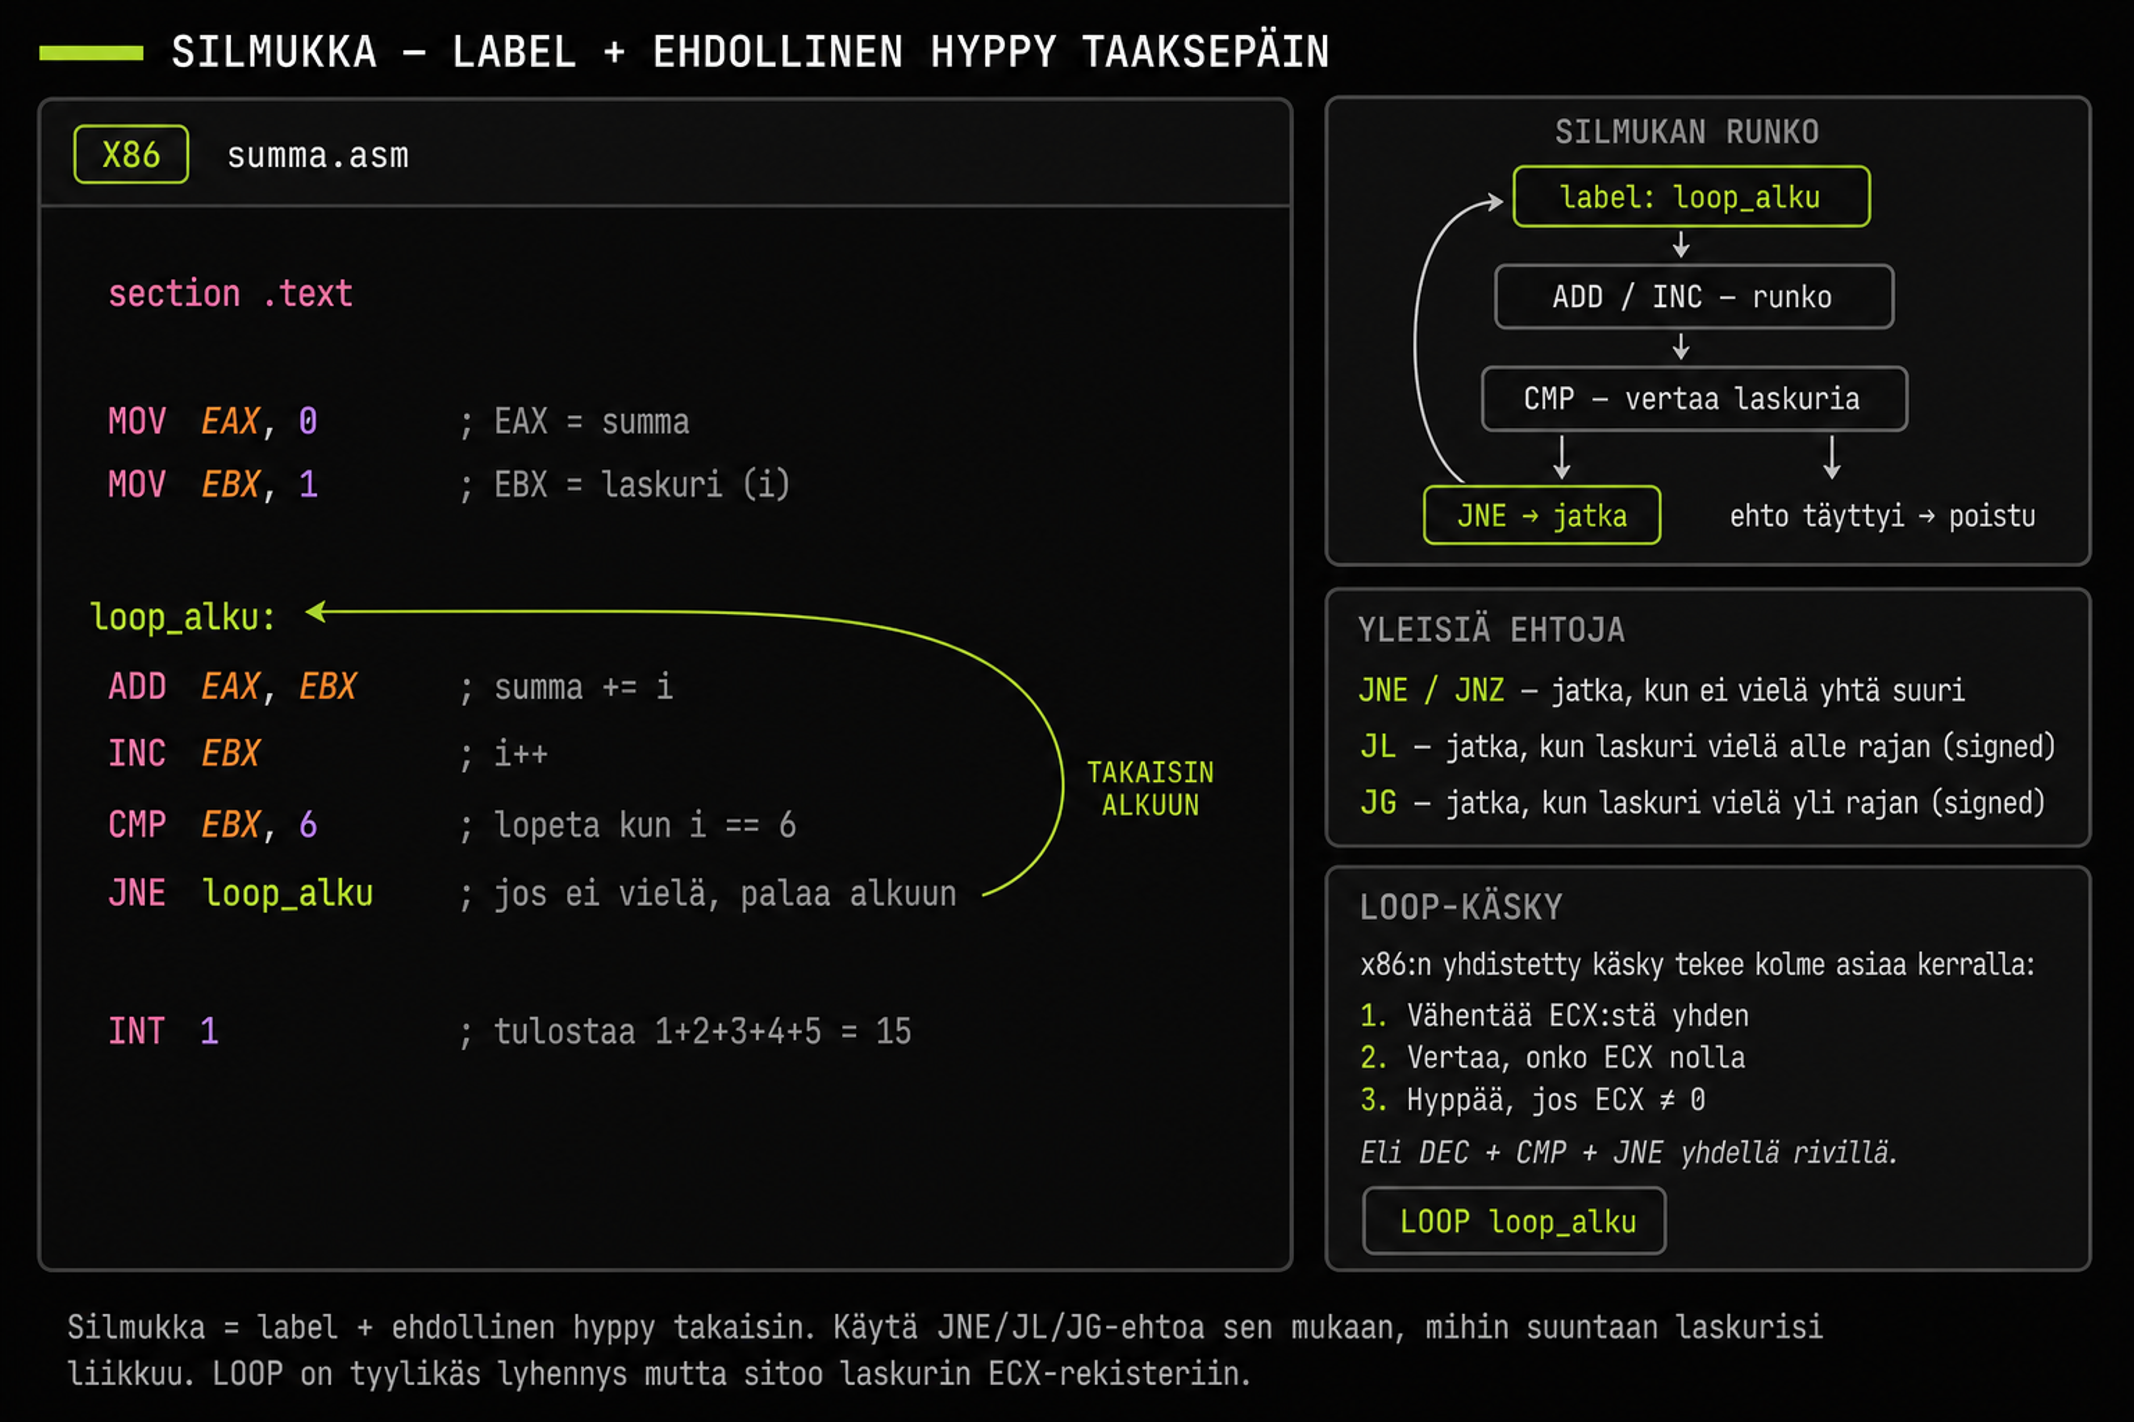Select the summa.asm file name
Screen dimensions: 2134x1422
[317, 156]
